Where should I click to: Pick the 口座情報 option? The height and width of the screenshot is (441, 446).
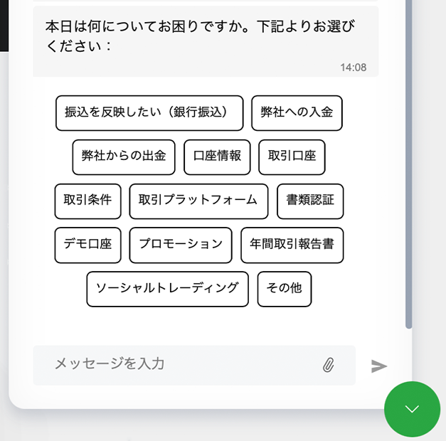217,157
